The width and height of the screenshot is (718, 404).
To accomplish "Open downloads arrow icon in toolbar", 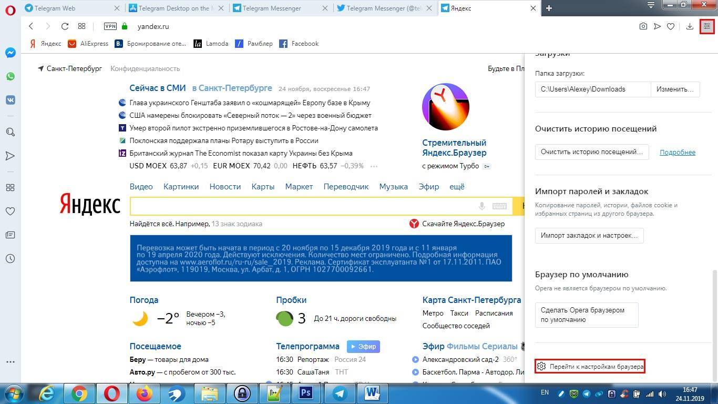I will [x=690, y=26].
